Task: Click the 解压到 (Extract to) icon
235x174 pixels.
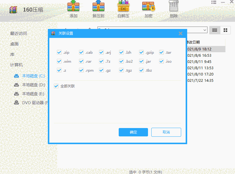Action: click(x=98, y=7)
